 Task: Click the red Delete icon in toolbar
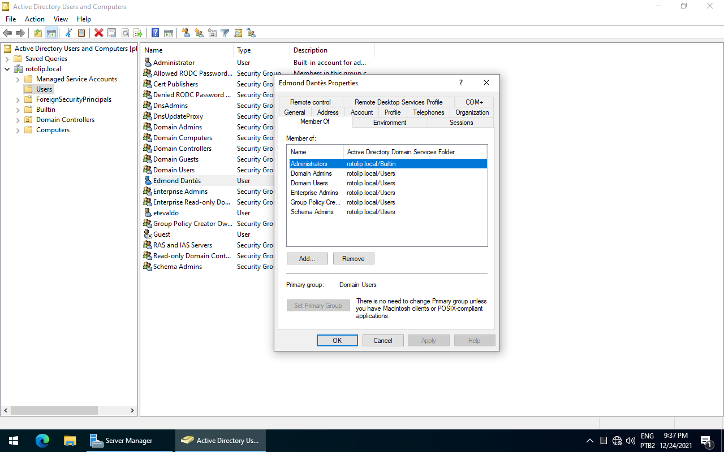pyautogui.click(x=99, y=33)
